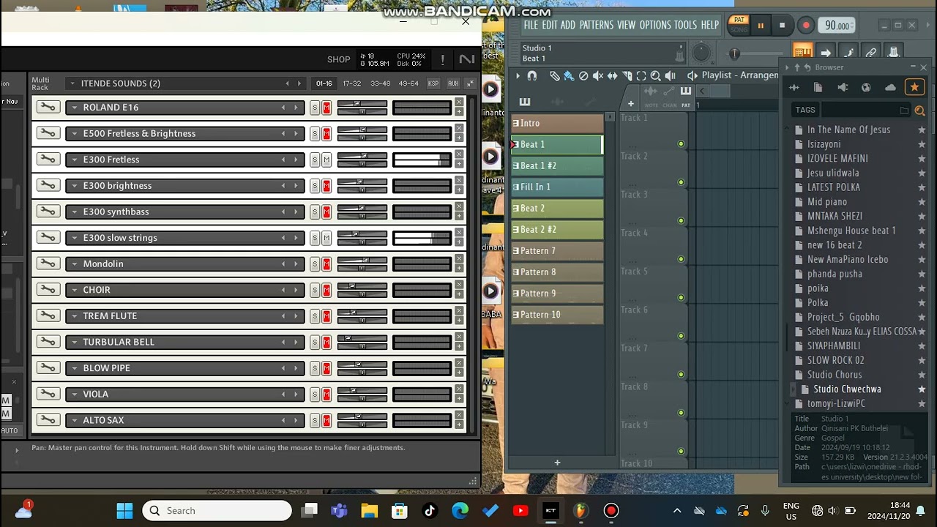Toggle PAT/SONG mode in FL Studio
This screenshot has width=937, height=527.
tap(739, 25)
